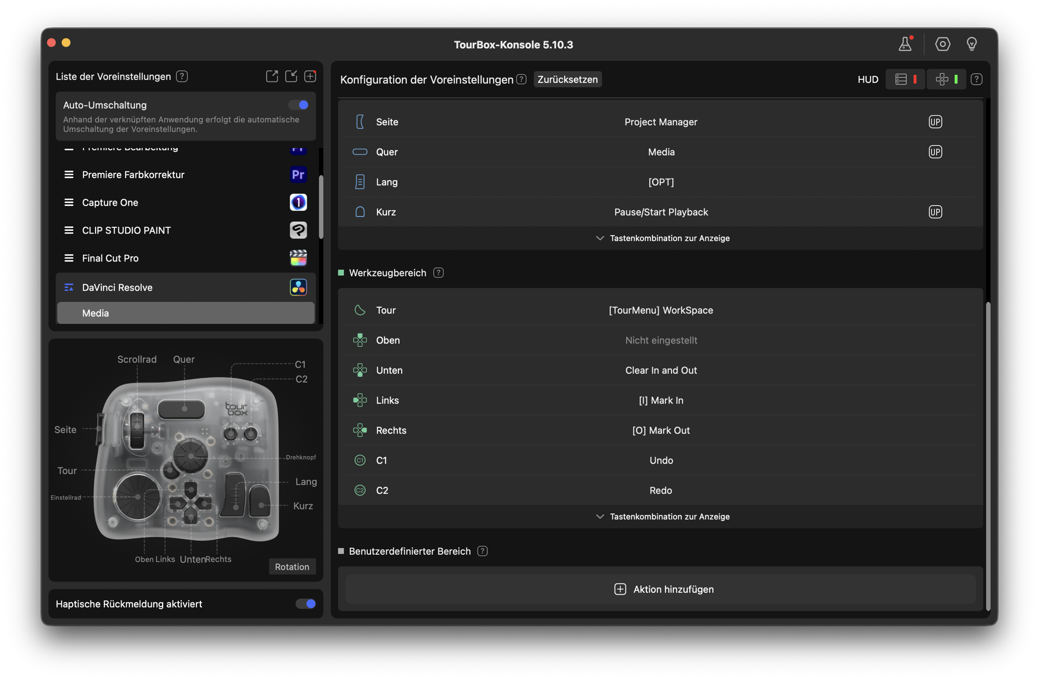Select the Final Cut Pro preset

pos(110,258)
